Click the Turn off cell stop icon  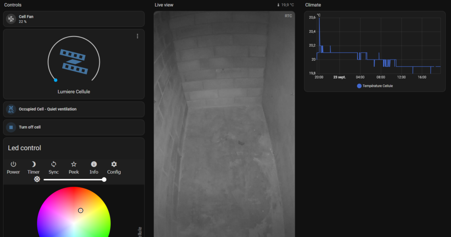coord(11,127)
